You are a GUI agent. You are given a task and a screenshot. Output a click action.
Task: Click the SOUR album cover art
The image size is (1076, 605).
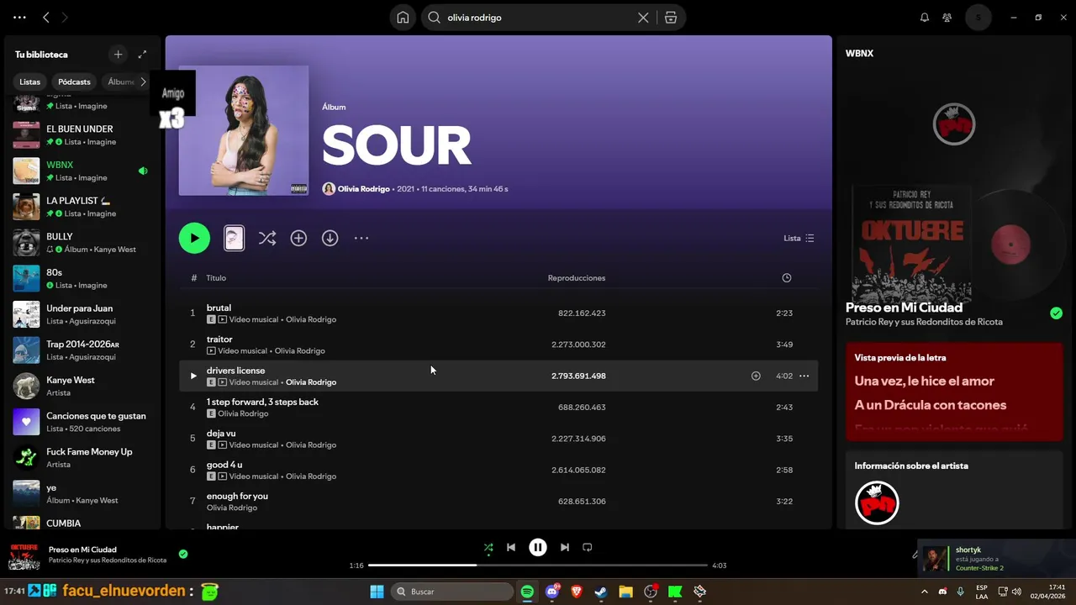(244, 130)
